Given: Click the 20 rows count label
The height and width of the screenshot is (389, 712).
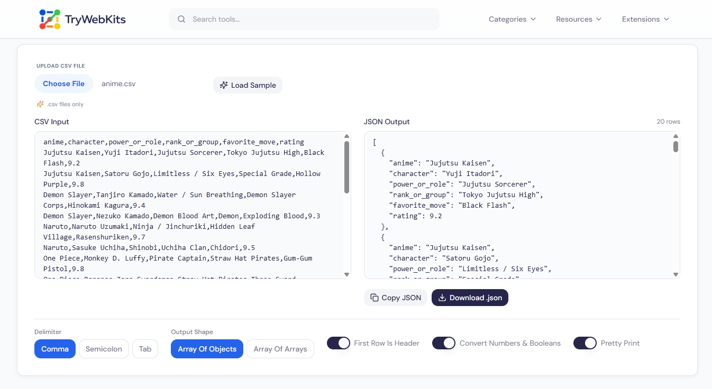Looking at the screenshot, I should click(669, 122).
